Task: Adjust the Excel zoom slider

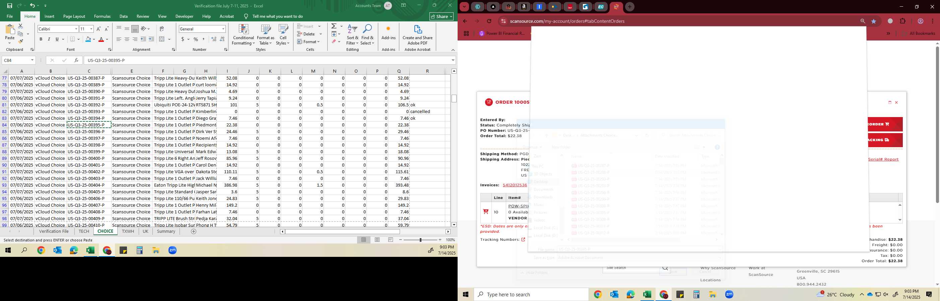Action: pos(420,240)
